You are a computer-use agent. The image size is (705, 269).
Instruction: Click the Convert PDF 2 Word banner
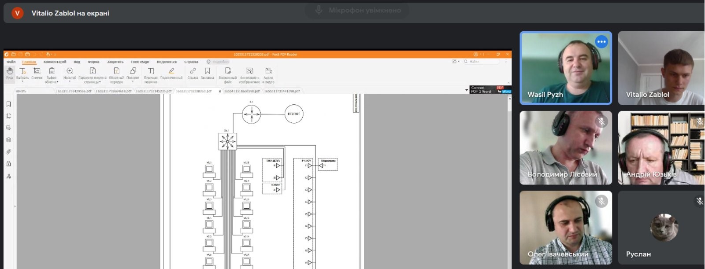(490, 90)
